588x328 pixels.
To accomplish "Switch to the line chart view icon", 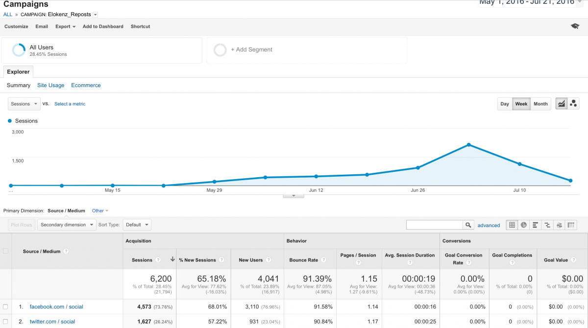I will [x=561, y=104].
